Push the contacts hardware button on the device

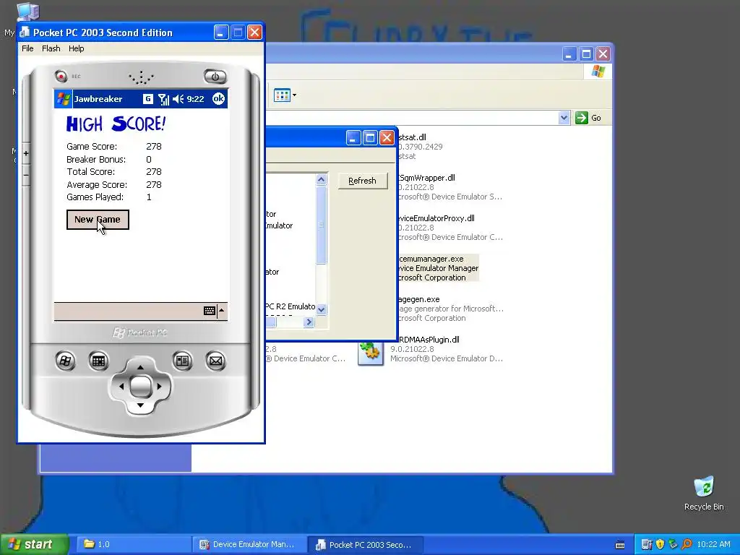click(x=182, y=361)
